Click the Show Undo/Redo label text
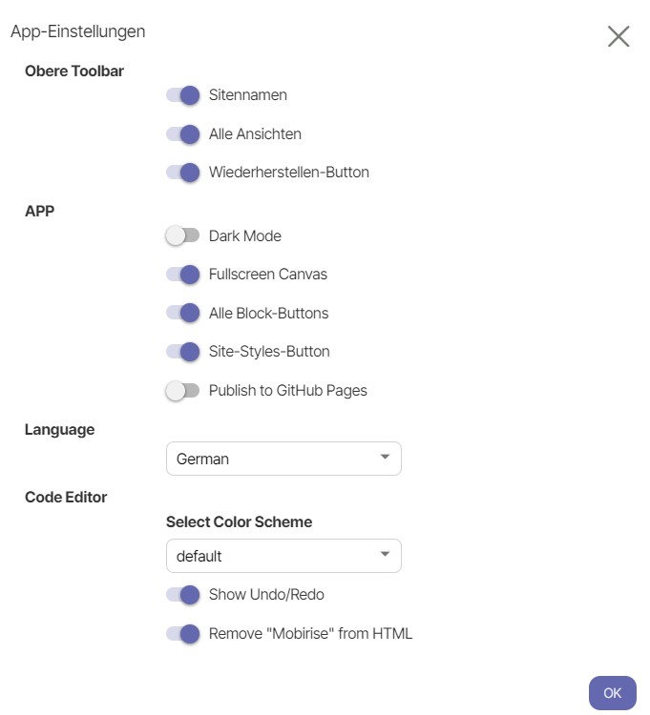This screenshot has height=715, width=650. coord(266,595)
